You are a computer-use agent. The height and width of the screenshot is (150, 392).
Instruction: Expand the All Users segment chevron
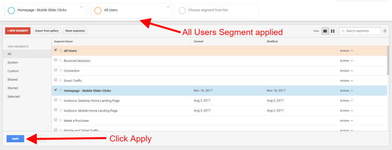pos(168,7)
